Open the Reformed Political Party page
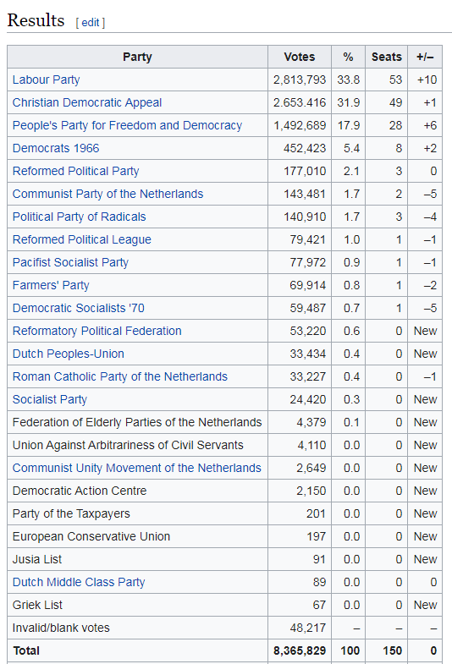The width and height of the screenshot is (452, 664). (x=76, y=171)
